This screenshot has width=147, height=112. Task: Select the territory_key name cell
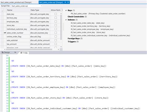[x=18, y=18]
